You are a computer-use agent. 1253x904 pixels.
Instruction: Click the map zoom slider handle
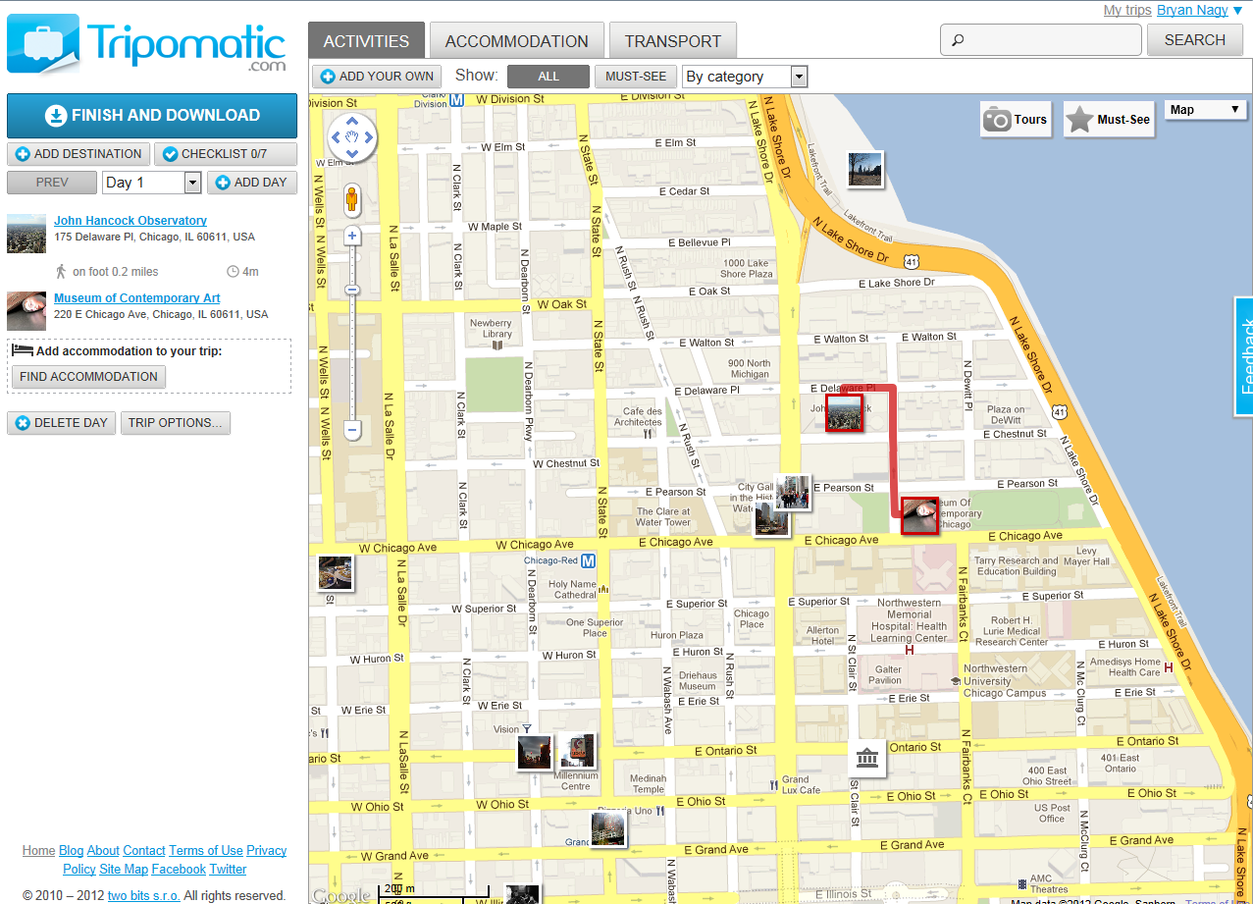352,290
